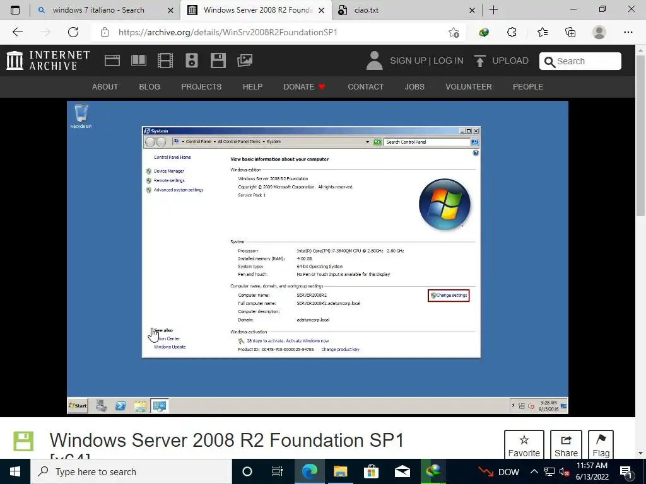
Task: Open the DONATE menu item
Action: pyautogui.click(x=305, y=87)
